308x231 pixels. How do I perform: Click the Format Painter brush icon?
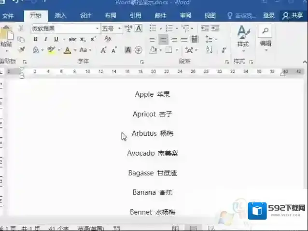21,49
